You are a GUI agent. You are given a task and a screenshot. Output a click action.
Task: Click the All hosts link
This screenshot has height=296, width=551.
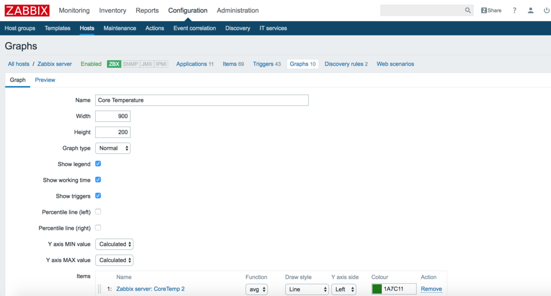pyautogui.click(x=19, y=64)
